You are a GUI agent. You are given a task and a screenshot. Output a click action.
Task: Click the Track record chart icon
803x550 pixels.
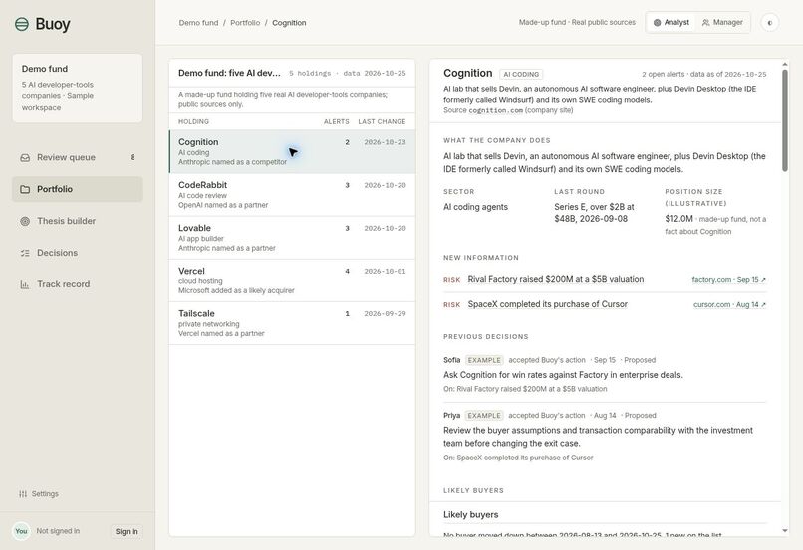(25, 284)
